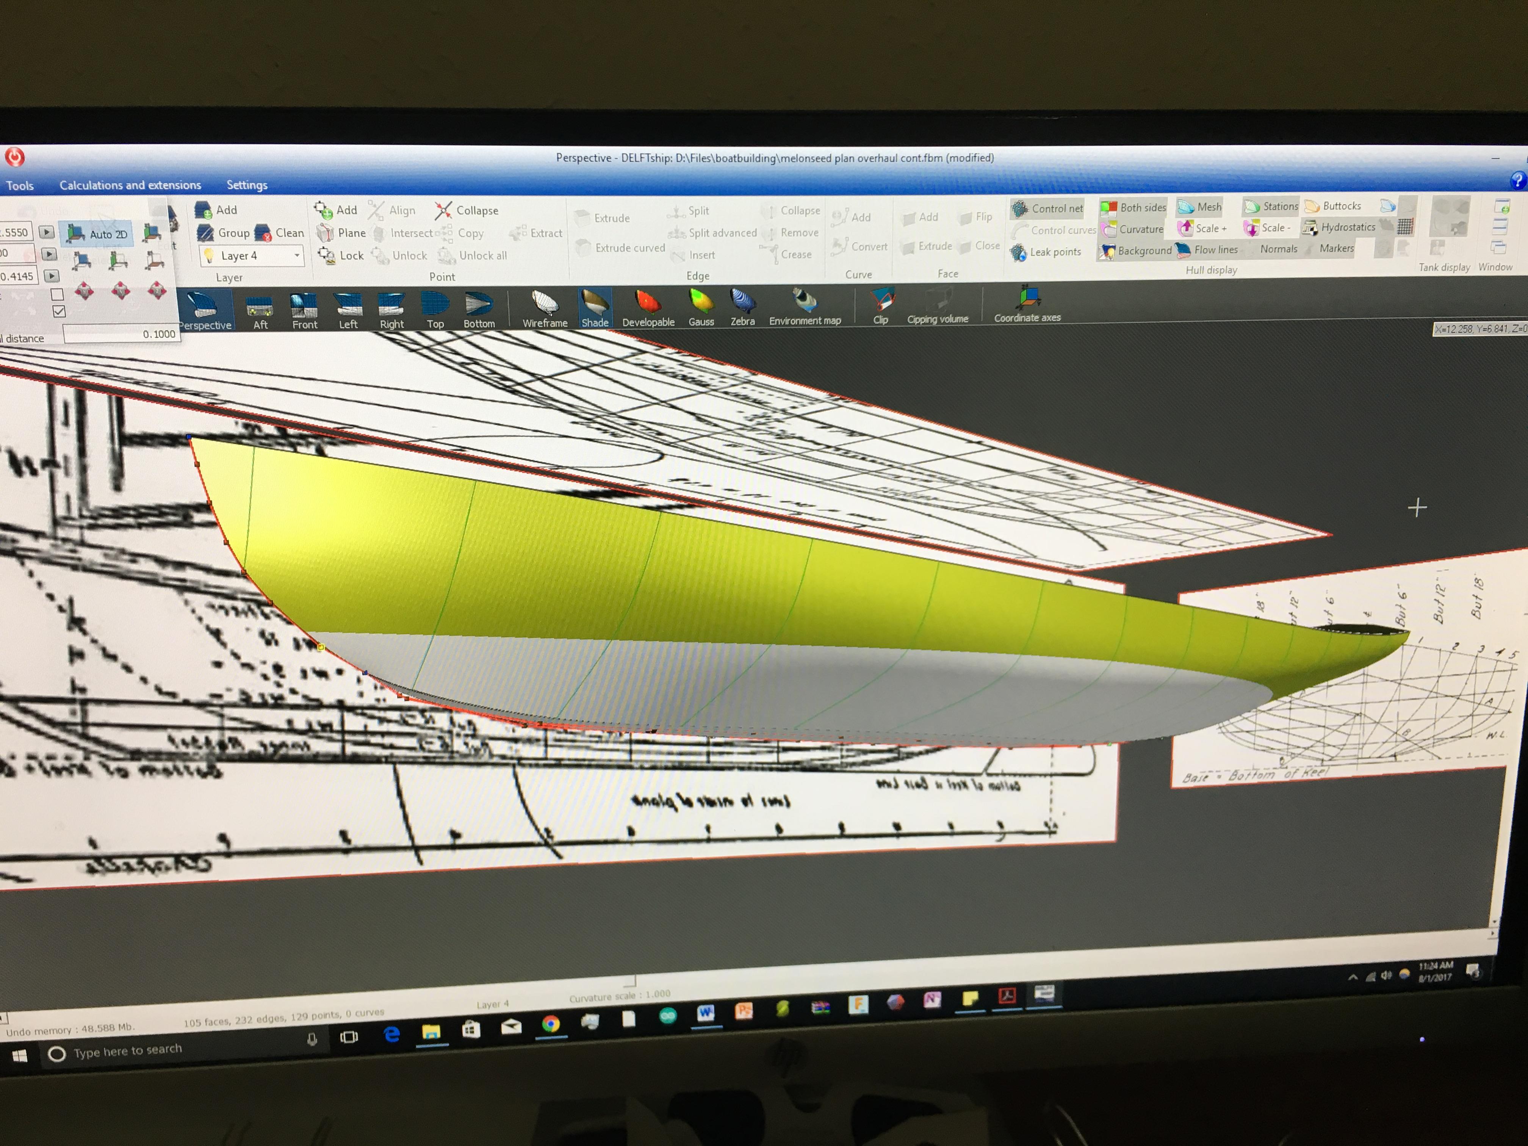
Task: Toggle Mesh display
Action: [1200, 207]
